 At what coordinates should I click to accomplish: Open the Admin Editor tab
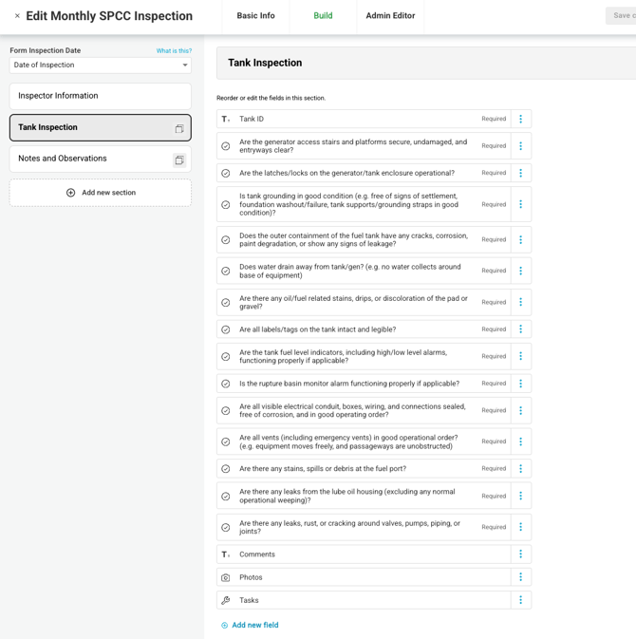[x=390, y=16]
